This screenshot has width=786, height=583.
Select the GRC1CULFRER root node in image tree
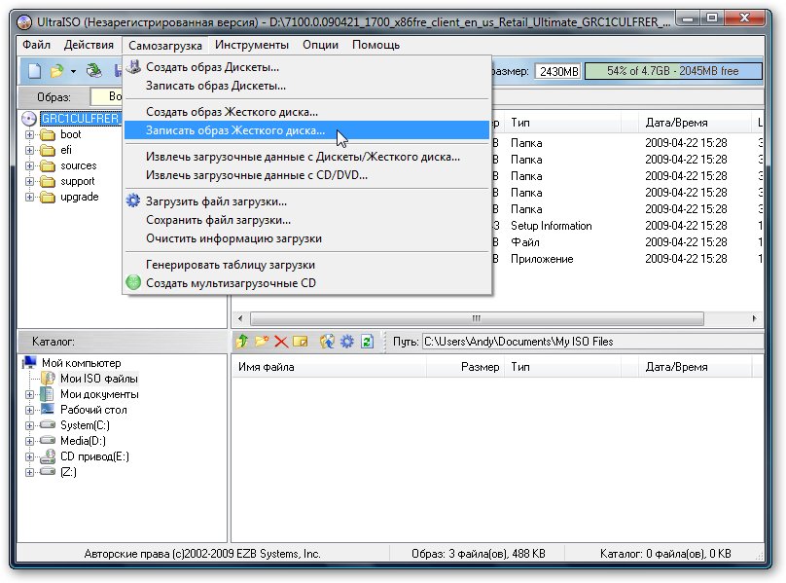click(x=80, y=119)
